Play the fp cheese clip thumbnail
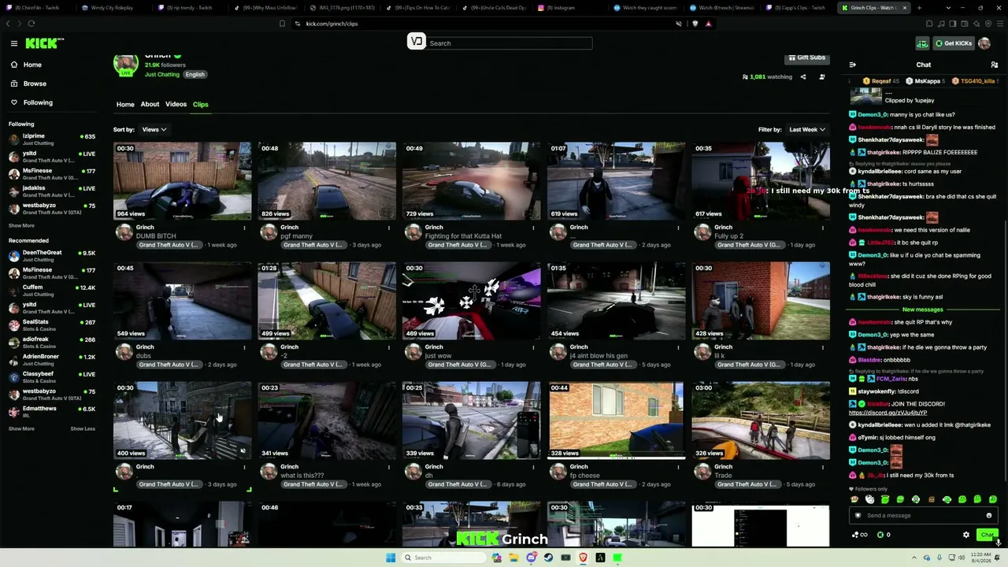Image resolution: width=1008 pixels, height=567 pixels. coord(616,421)
